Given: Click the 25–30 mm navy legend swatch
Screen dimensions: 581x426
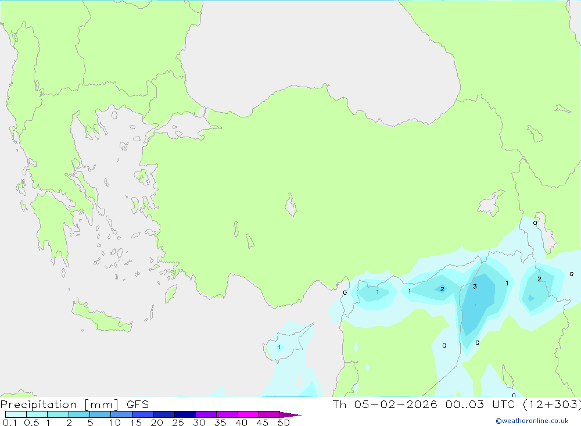Looking at the screenshot, I should pyautogui.click(x=185, y=414).
